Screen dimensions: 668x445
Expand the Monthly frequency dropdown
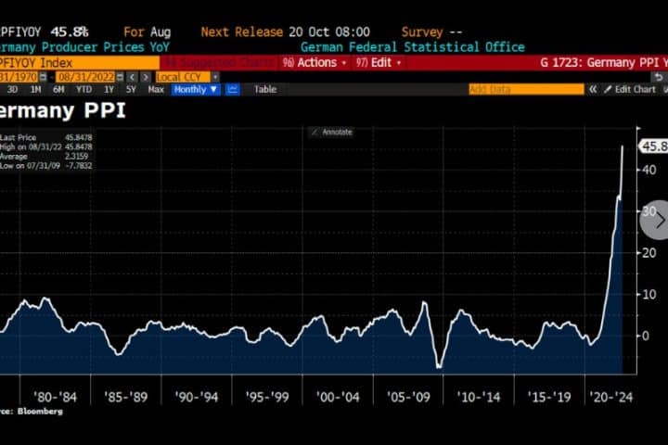195,89
